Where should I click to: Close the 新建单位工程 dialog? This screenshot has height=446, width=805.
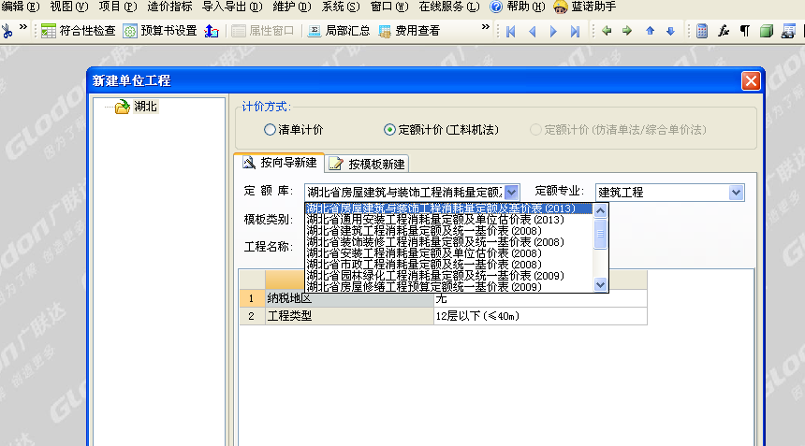pos(751,81)
